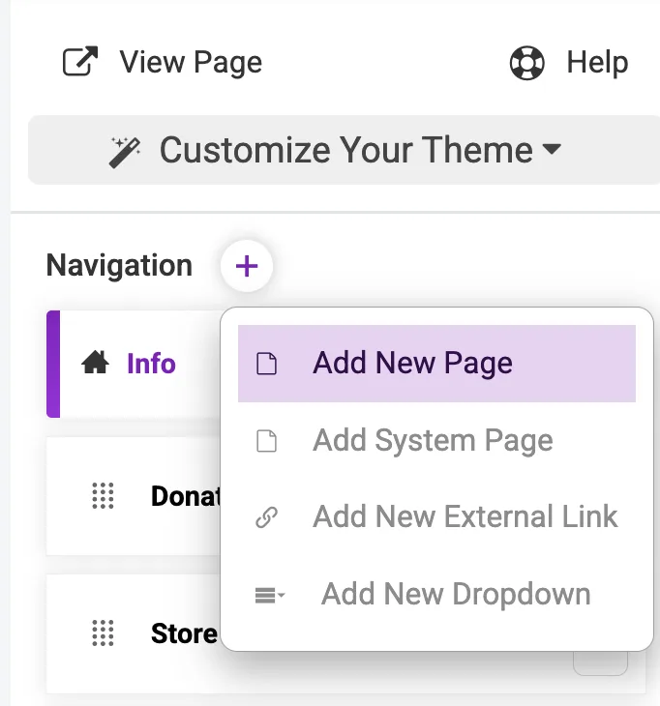Open the View Page link
This screenshot has width=660, height=706.
click(191, 63)
